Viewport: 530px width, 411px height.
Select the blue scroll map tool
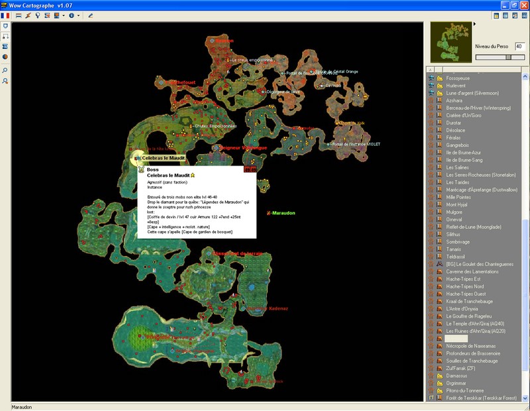(x=5, y=46)
